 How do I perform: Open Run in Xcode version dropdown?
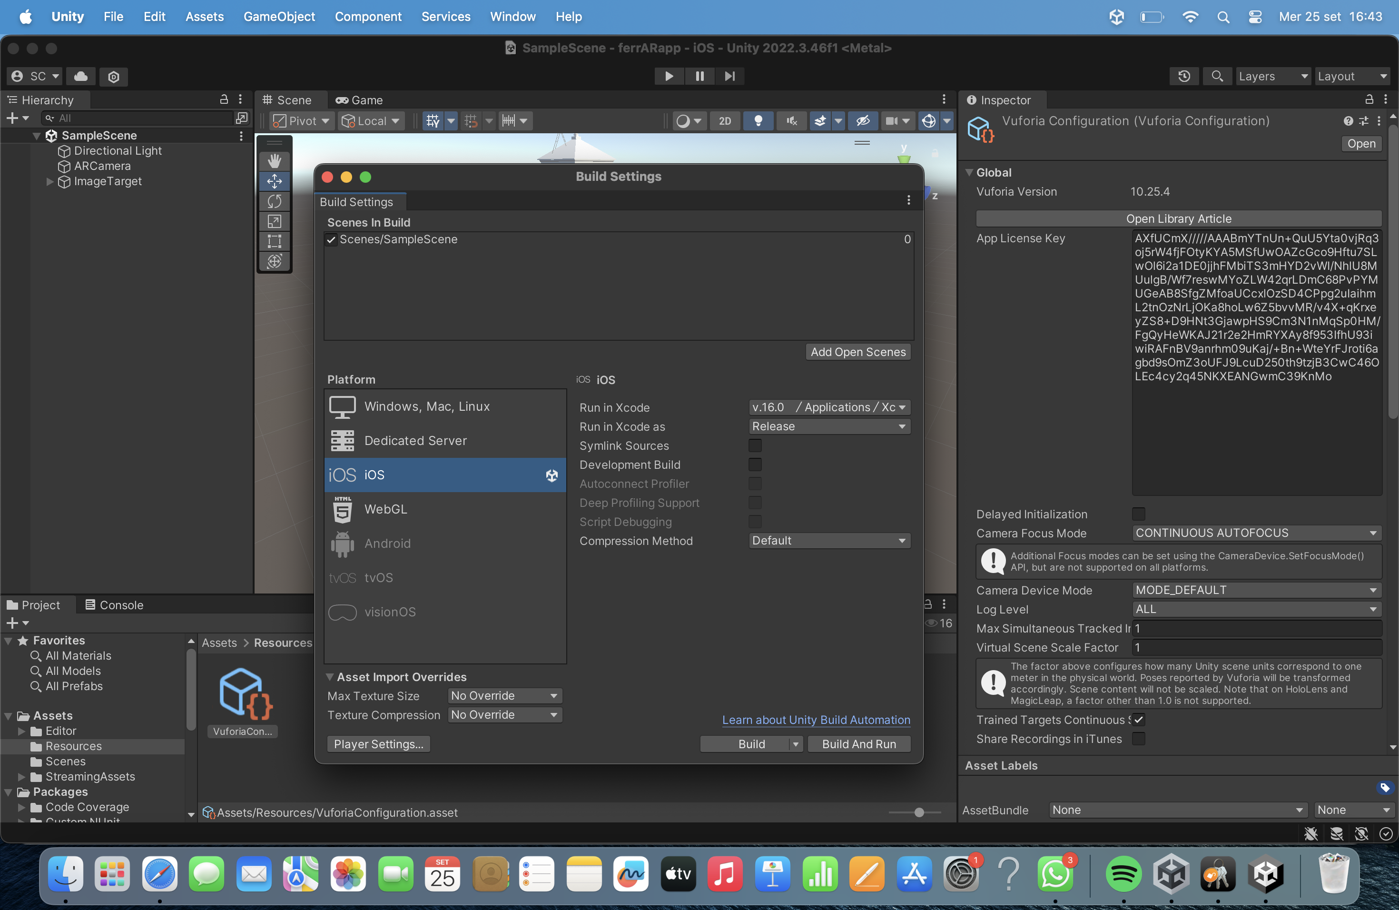tap(829, 407)
